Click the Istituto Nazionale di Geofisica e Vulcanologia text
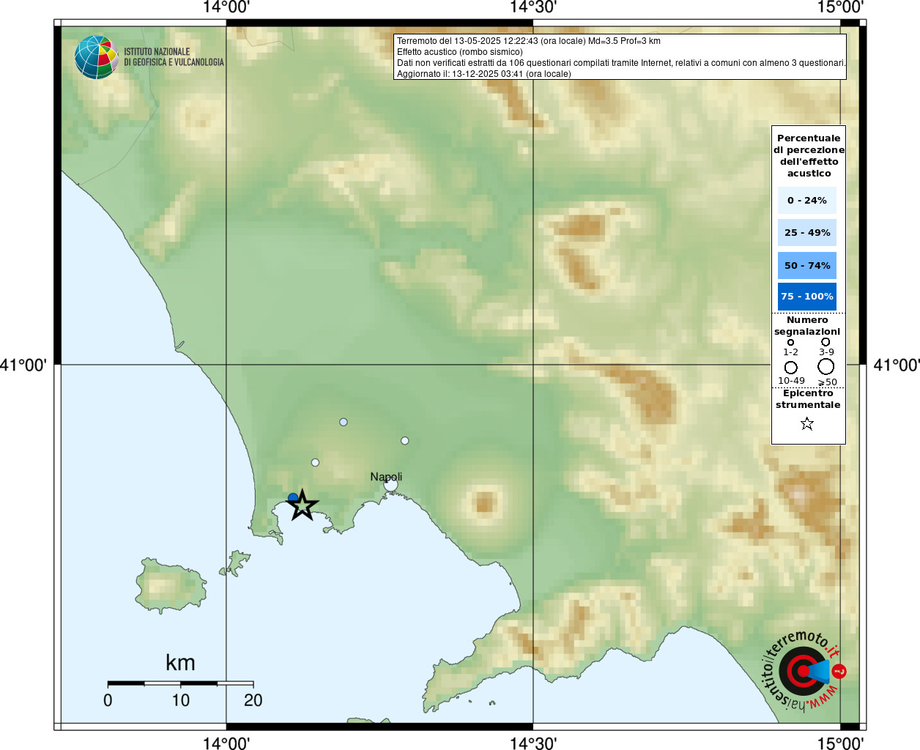This screenshot has height=750, width=920. pyautogui.click(x=174, y=57)
